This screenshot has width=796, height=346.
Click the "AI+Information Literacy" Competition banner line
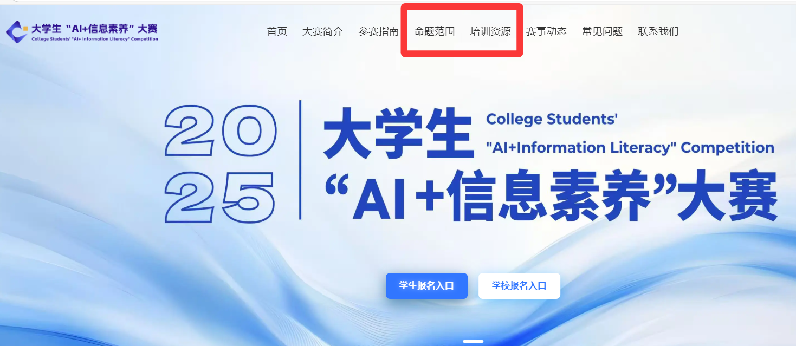tap(630, 148)
